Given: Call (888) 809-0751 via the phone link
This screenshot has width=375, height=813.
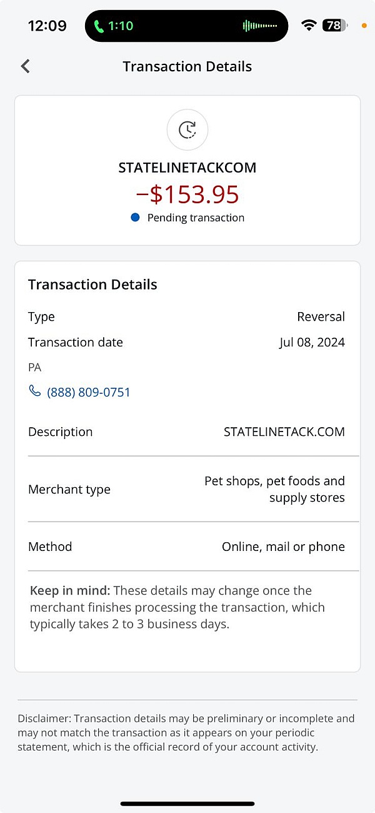Looking at the screenshot, I should pos(89,392).
